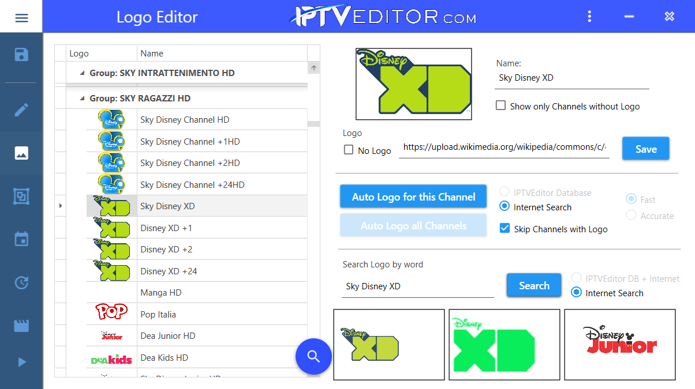Click the Pop Italia logo
The width and height of the screenshot is (695, 389).
point(111,312)
